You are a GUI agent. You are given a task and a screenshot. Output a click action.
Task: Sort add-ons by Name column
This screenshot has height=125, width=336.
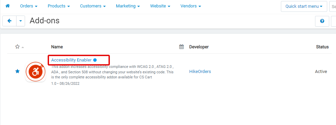click(x=57, y=47)
